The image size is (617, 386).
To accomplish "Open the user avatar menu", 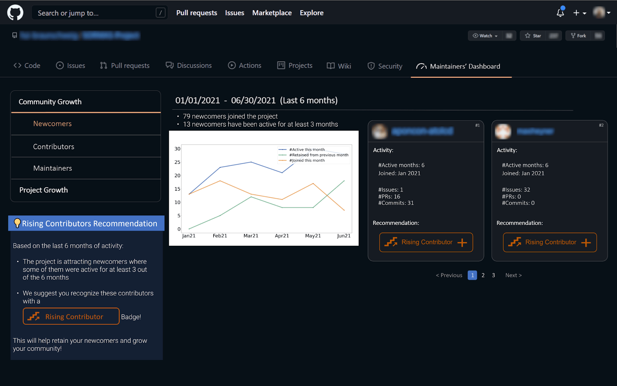I will tap(602, 13).
